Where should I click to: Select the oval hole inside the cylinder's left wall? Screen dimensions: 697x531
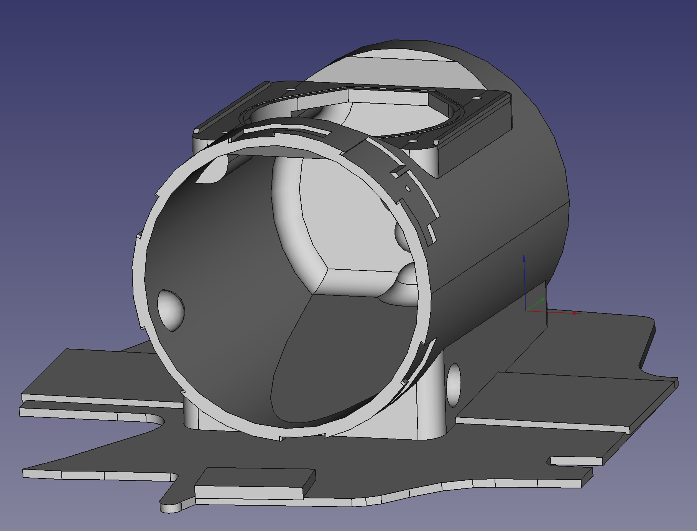pos(171,310)
